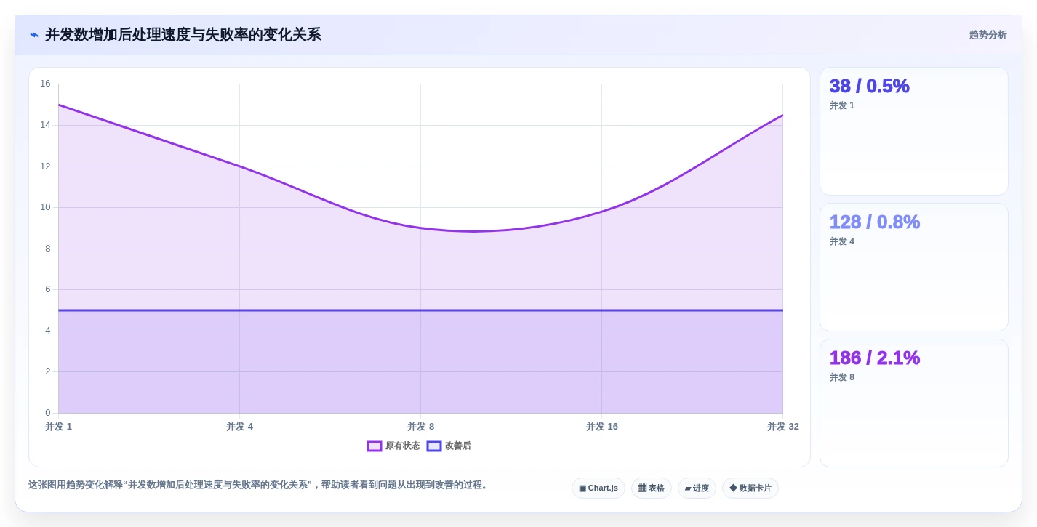
Task: Click the 改善后 legend label
Action: (x=458, y=446)
